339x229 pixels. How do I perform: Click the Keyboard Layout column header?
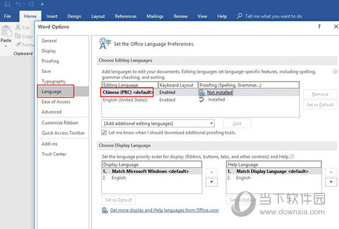178,85
